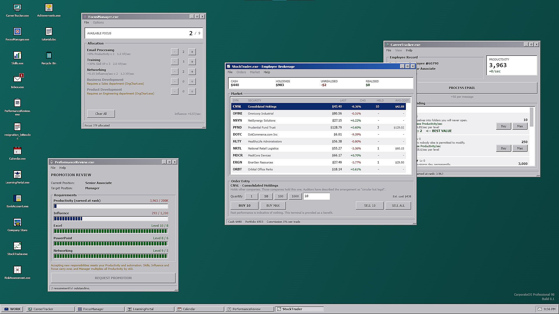Decrease Training focus with minus button
Image resolution: width=559 pixels, height=314 pixels.
click(x=174, y=62)
